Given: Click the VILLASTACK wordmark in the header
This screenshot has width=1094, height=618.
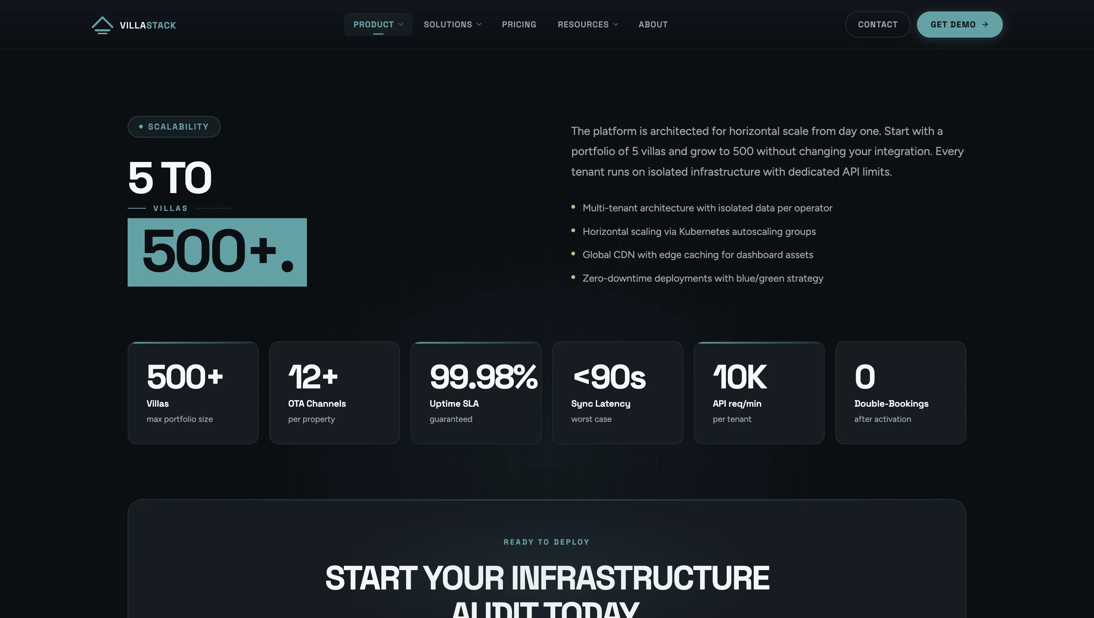Looking at the screenshot, I should [148, 25].
